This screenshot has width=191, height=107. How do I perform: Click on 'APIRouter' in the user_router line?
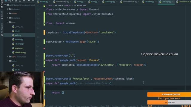[x=72, y=42]
